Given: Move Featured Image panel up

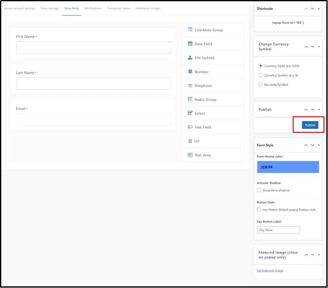Looking at the screenshot, I should tap(306, 255).
